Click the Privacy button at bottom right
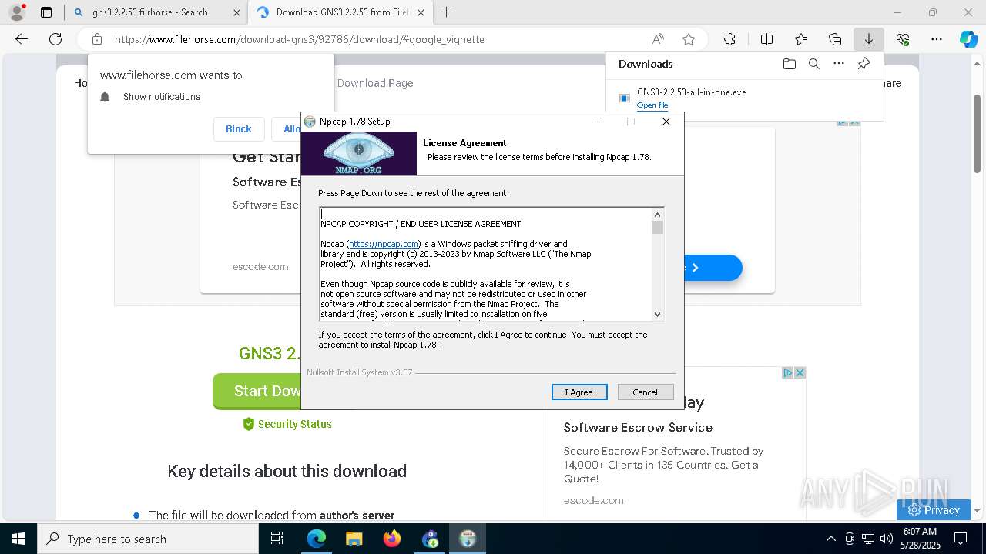 [x=934, y=509]
